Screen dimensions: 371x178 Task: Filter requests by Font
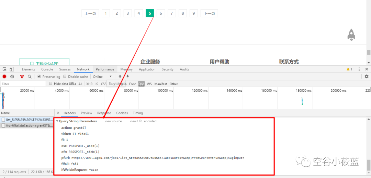pos(133,84)
